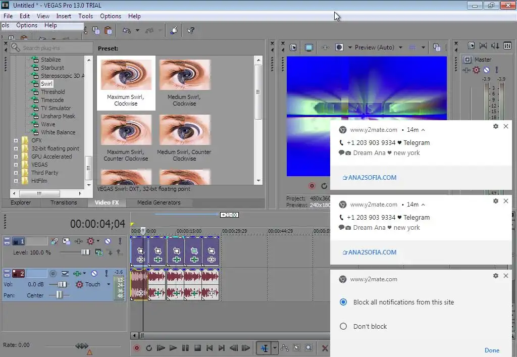Switch to the Explorer tab

(x=20, y=202)
